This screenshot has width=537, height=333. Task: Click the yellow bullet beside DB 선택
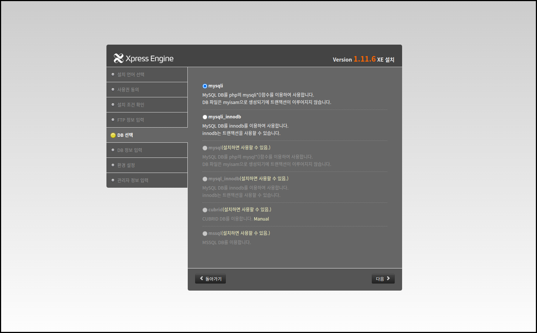[x=113, y=135]
